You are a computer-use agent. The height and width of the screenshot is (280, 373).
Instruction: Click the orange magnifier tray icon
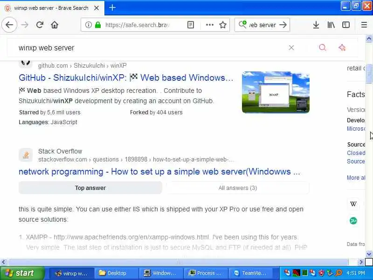[x=338, y=273]
